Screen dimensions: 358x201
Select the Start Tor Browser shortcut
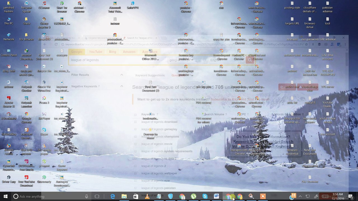point(62,7)
